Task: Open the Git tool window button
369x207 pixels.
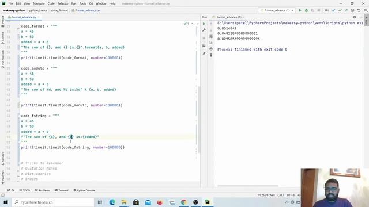Action: (11, 190)
